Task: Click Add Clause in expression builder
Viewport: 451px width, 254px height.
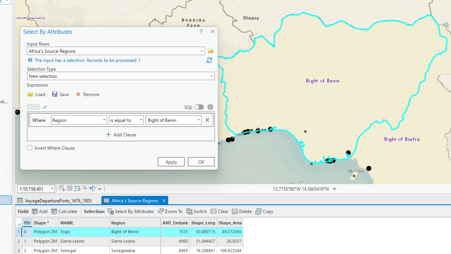Action: click(121, 135)
